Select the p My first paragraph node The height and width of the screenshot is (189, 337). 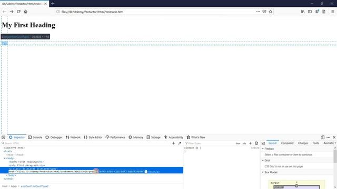click(27, 165)
